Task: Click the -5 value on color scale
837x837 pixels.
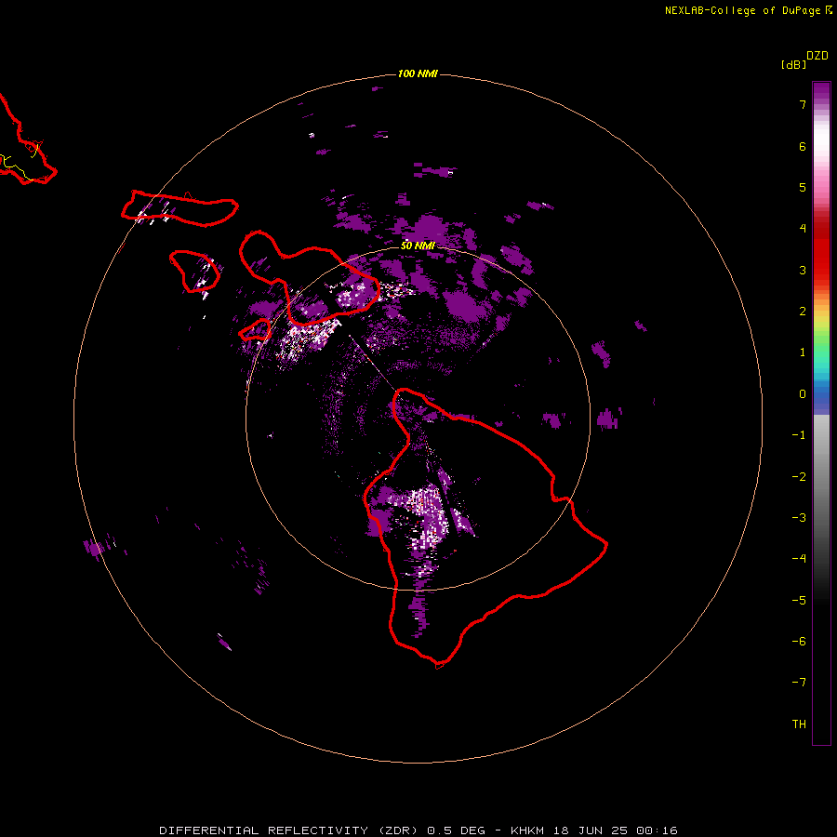Action: (x=799, y=601)
